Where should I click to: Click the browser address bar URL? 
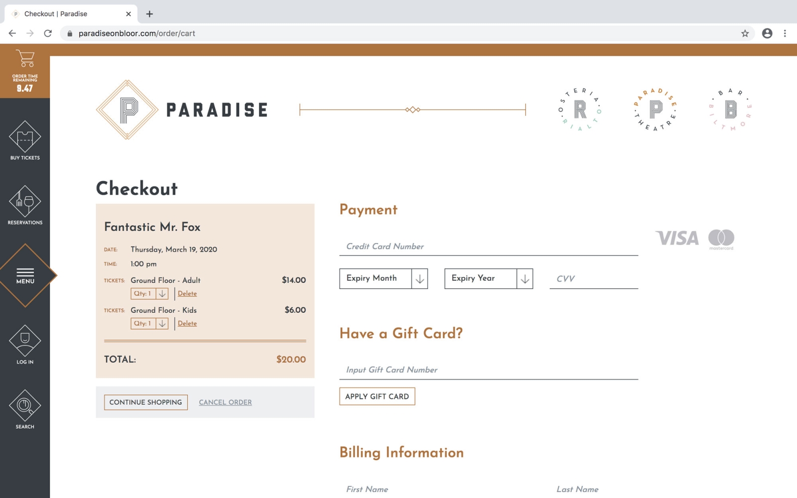tap(137, 33)
